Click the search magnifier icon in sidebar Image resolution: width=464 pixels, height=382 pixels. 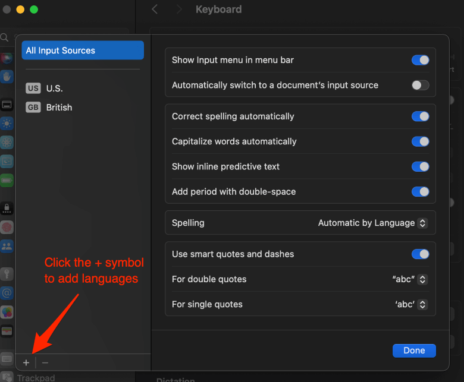click(x=4, y=37)
